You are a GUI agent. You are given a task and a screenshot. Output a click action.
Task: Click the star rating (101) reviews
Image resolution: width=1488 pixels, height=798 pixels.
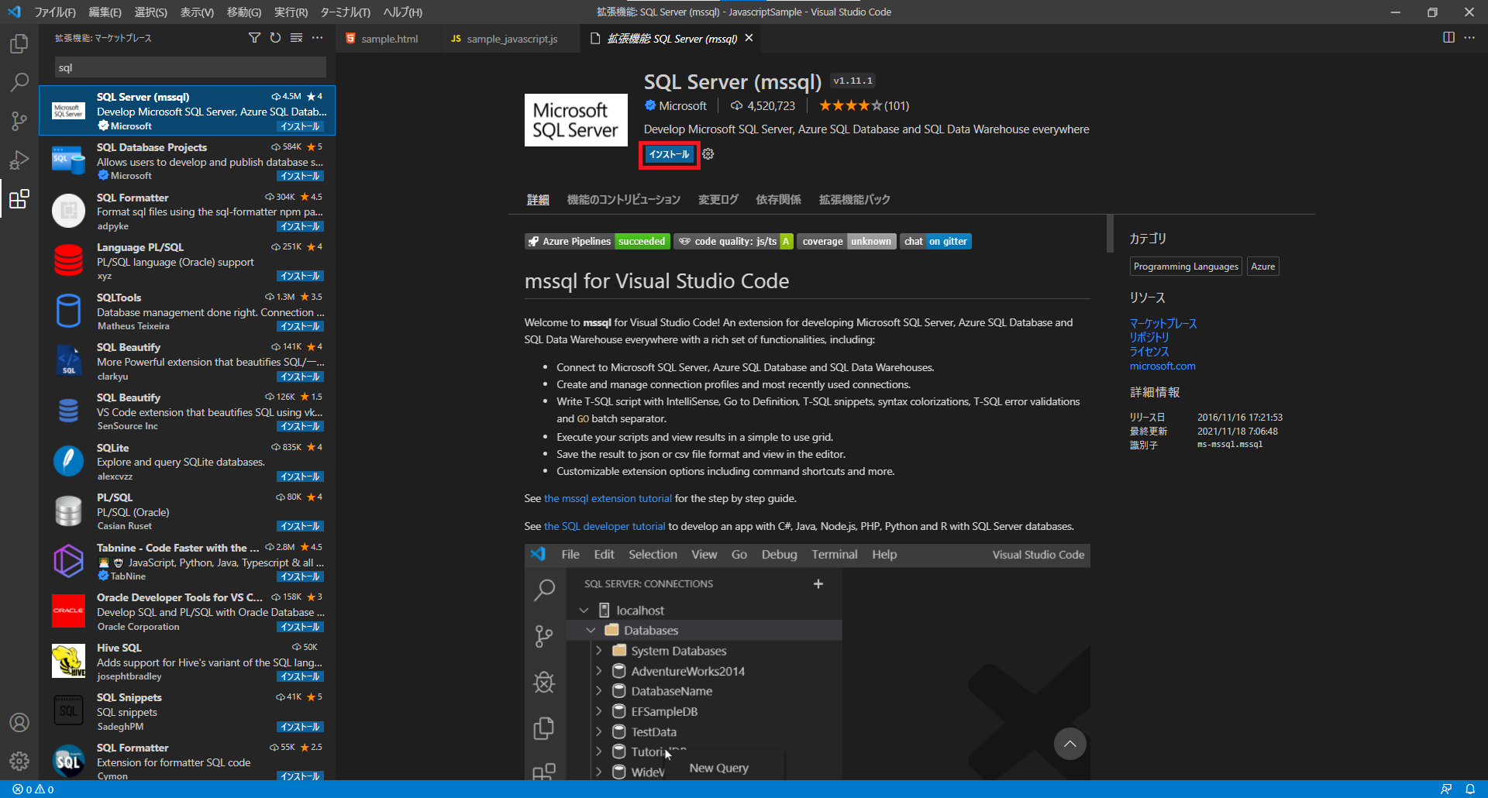pyautogui.click(x=864, y=106)
